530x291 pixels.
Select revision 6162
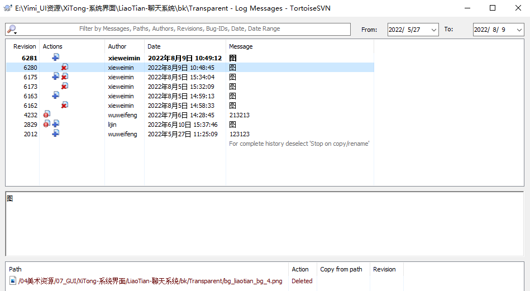pyautogui.click(x=190, y=106)
